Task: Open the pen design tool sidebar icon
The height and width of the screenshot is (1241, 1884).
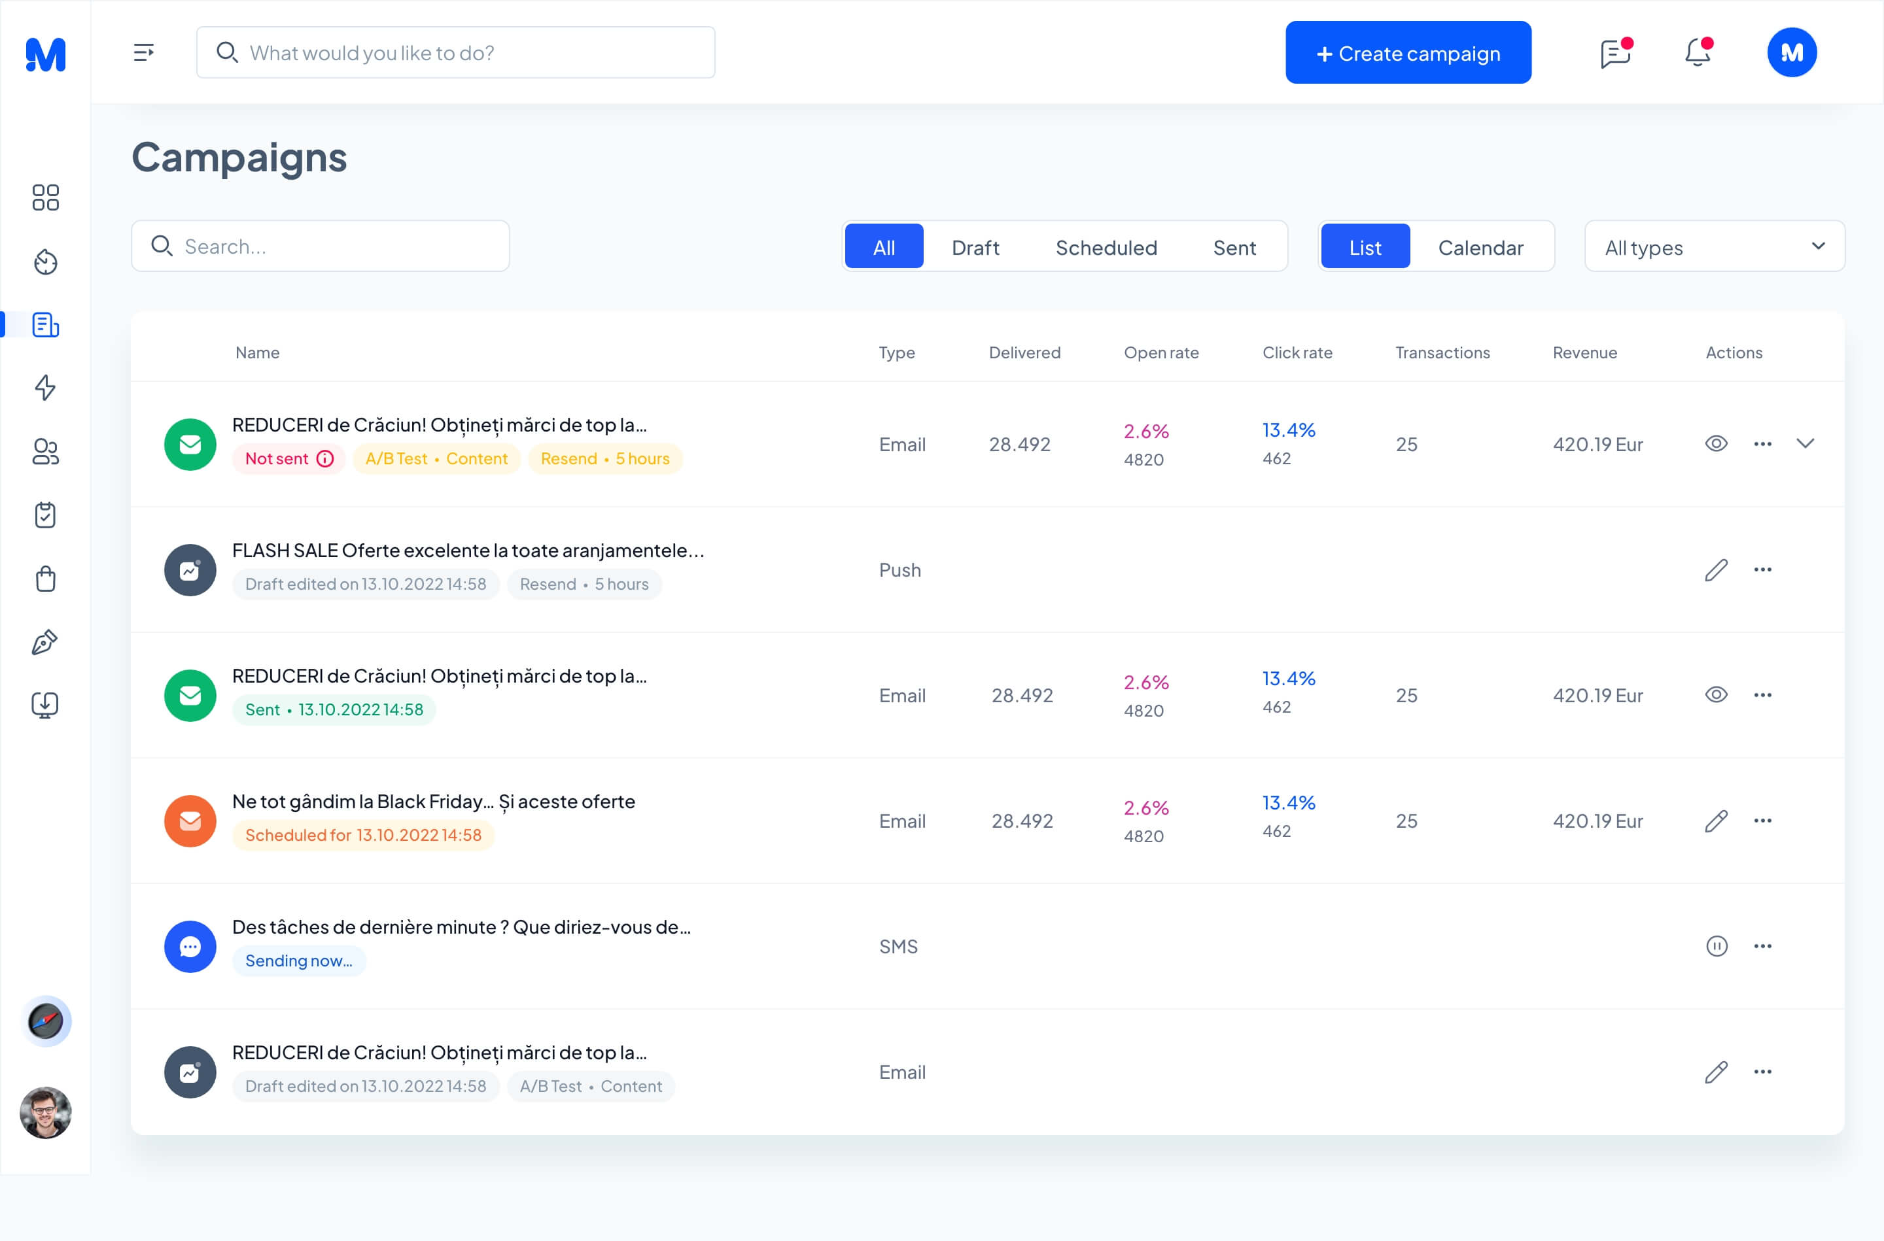Action: (45, 642)
